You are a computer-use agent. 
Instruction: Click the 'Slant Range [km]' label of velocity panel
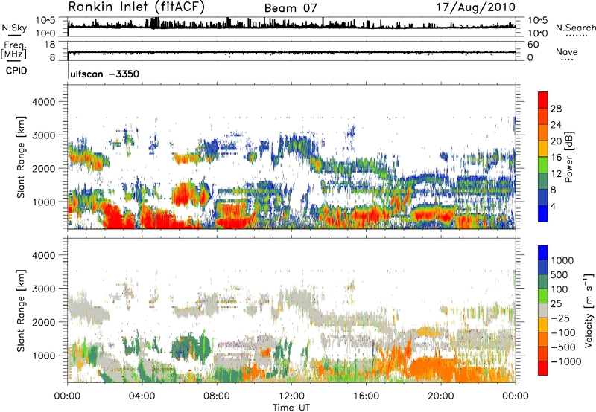click(x=21, y=311)
